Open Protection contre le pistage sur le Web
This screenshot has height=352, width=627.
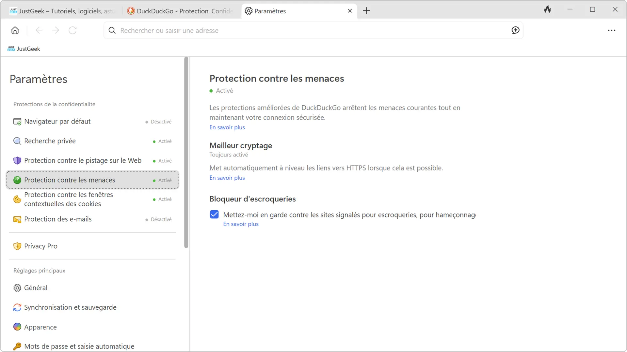click(92, 161)
